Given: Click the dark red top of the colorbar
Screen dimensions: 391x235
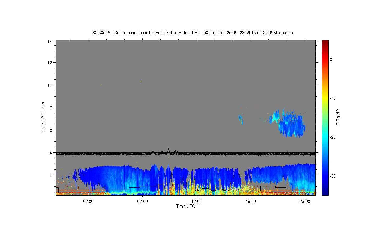Looking at the screenshot, I should point(325,42).
